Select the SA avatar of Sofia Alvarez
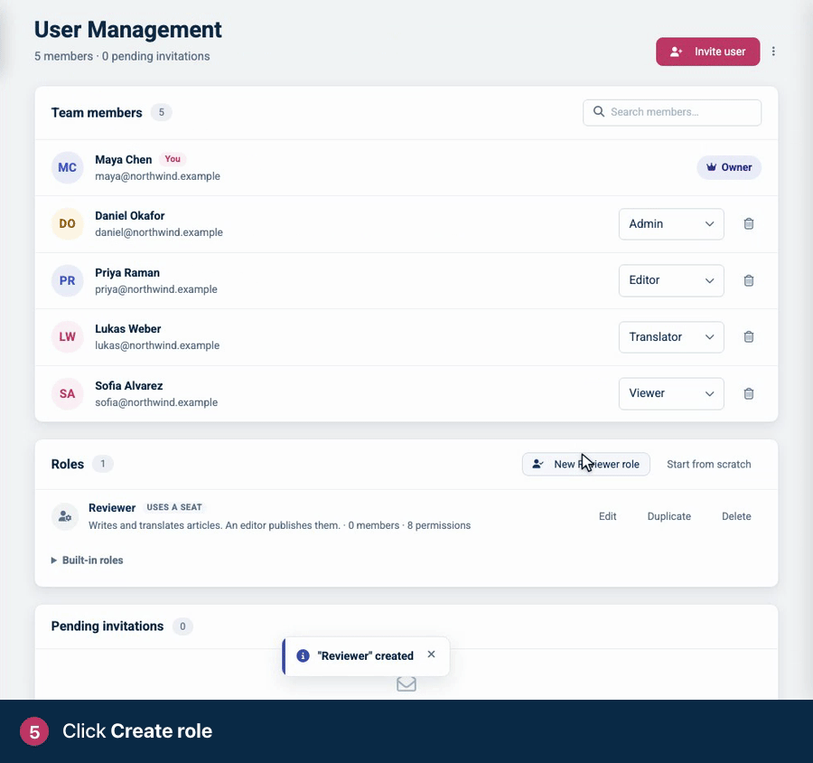Screen dimensions: 813x763 click(x=68, y=393)
